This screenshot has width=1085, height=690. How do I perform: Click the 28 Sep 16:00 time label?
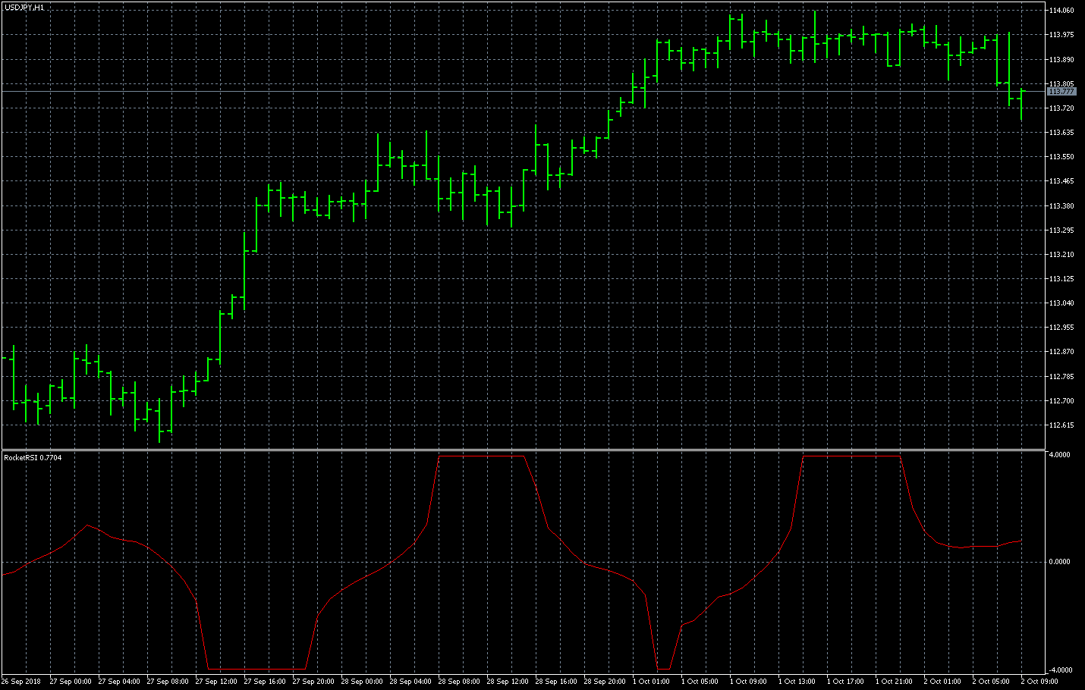click(x=556, y=682)
